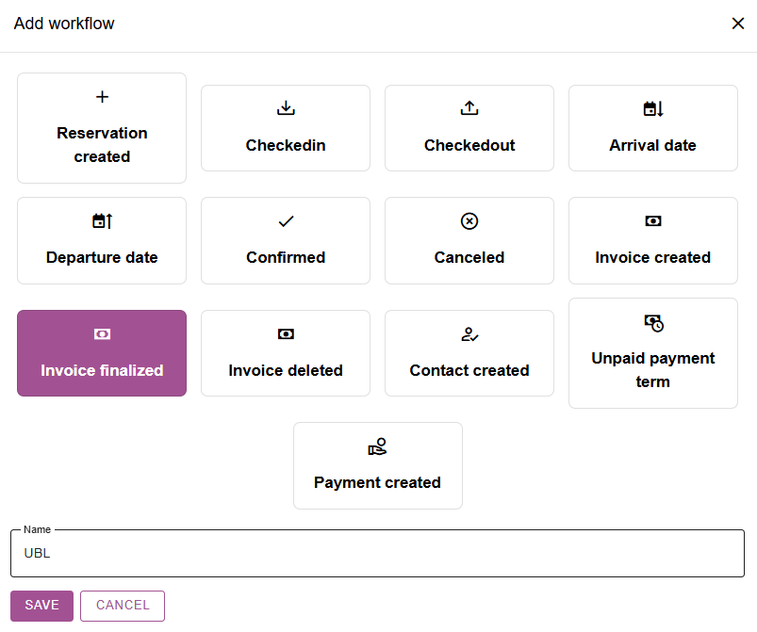Select the Invoice finalized trigger card
The height and width of the screenshot is (632, 757).
[x=102, y=353]
